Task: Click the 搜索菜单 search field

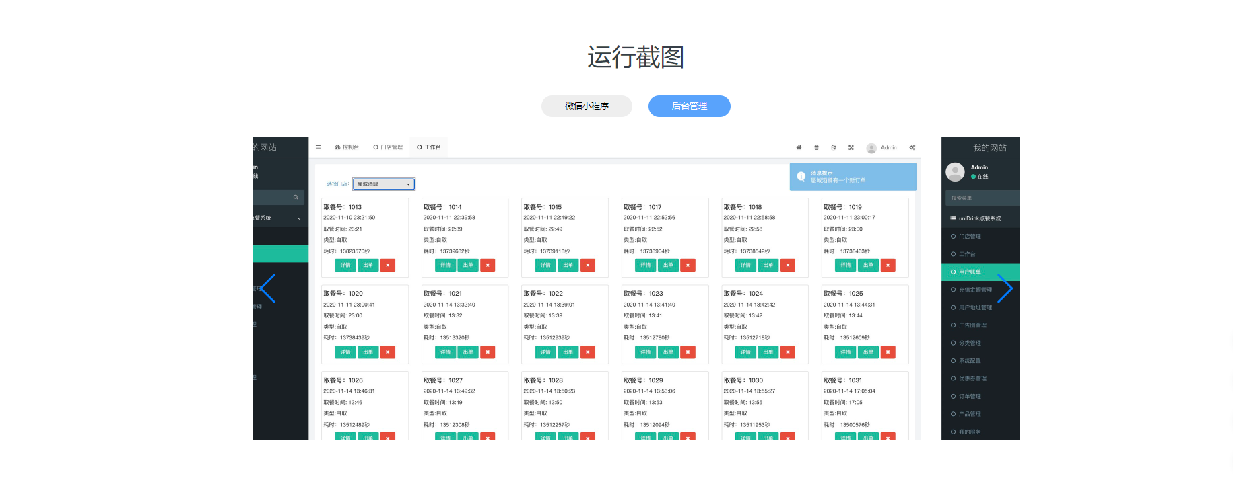Action: coord(982,198)
